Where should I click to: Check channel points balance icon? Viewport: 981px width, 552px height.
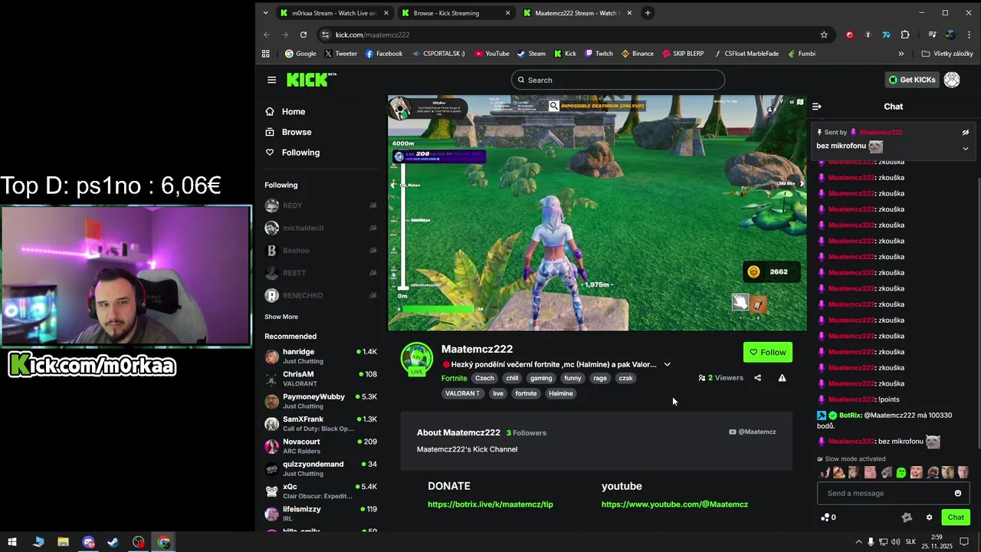pos(828,517)
